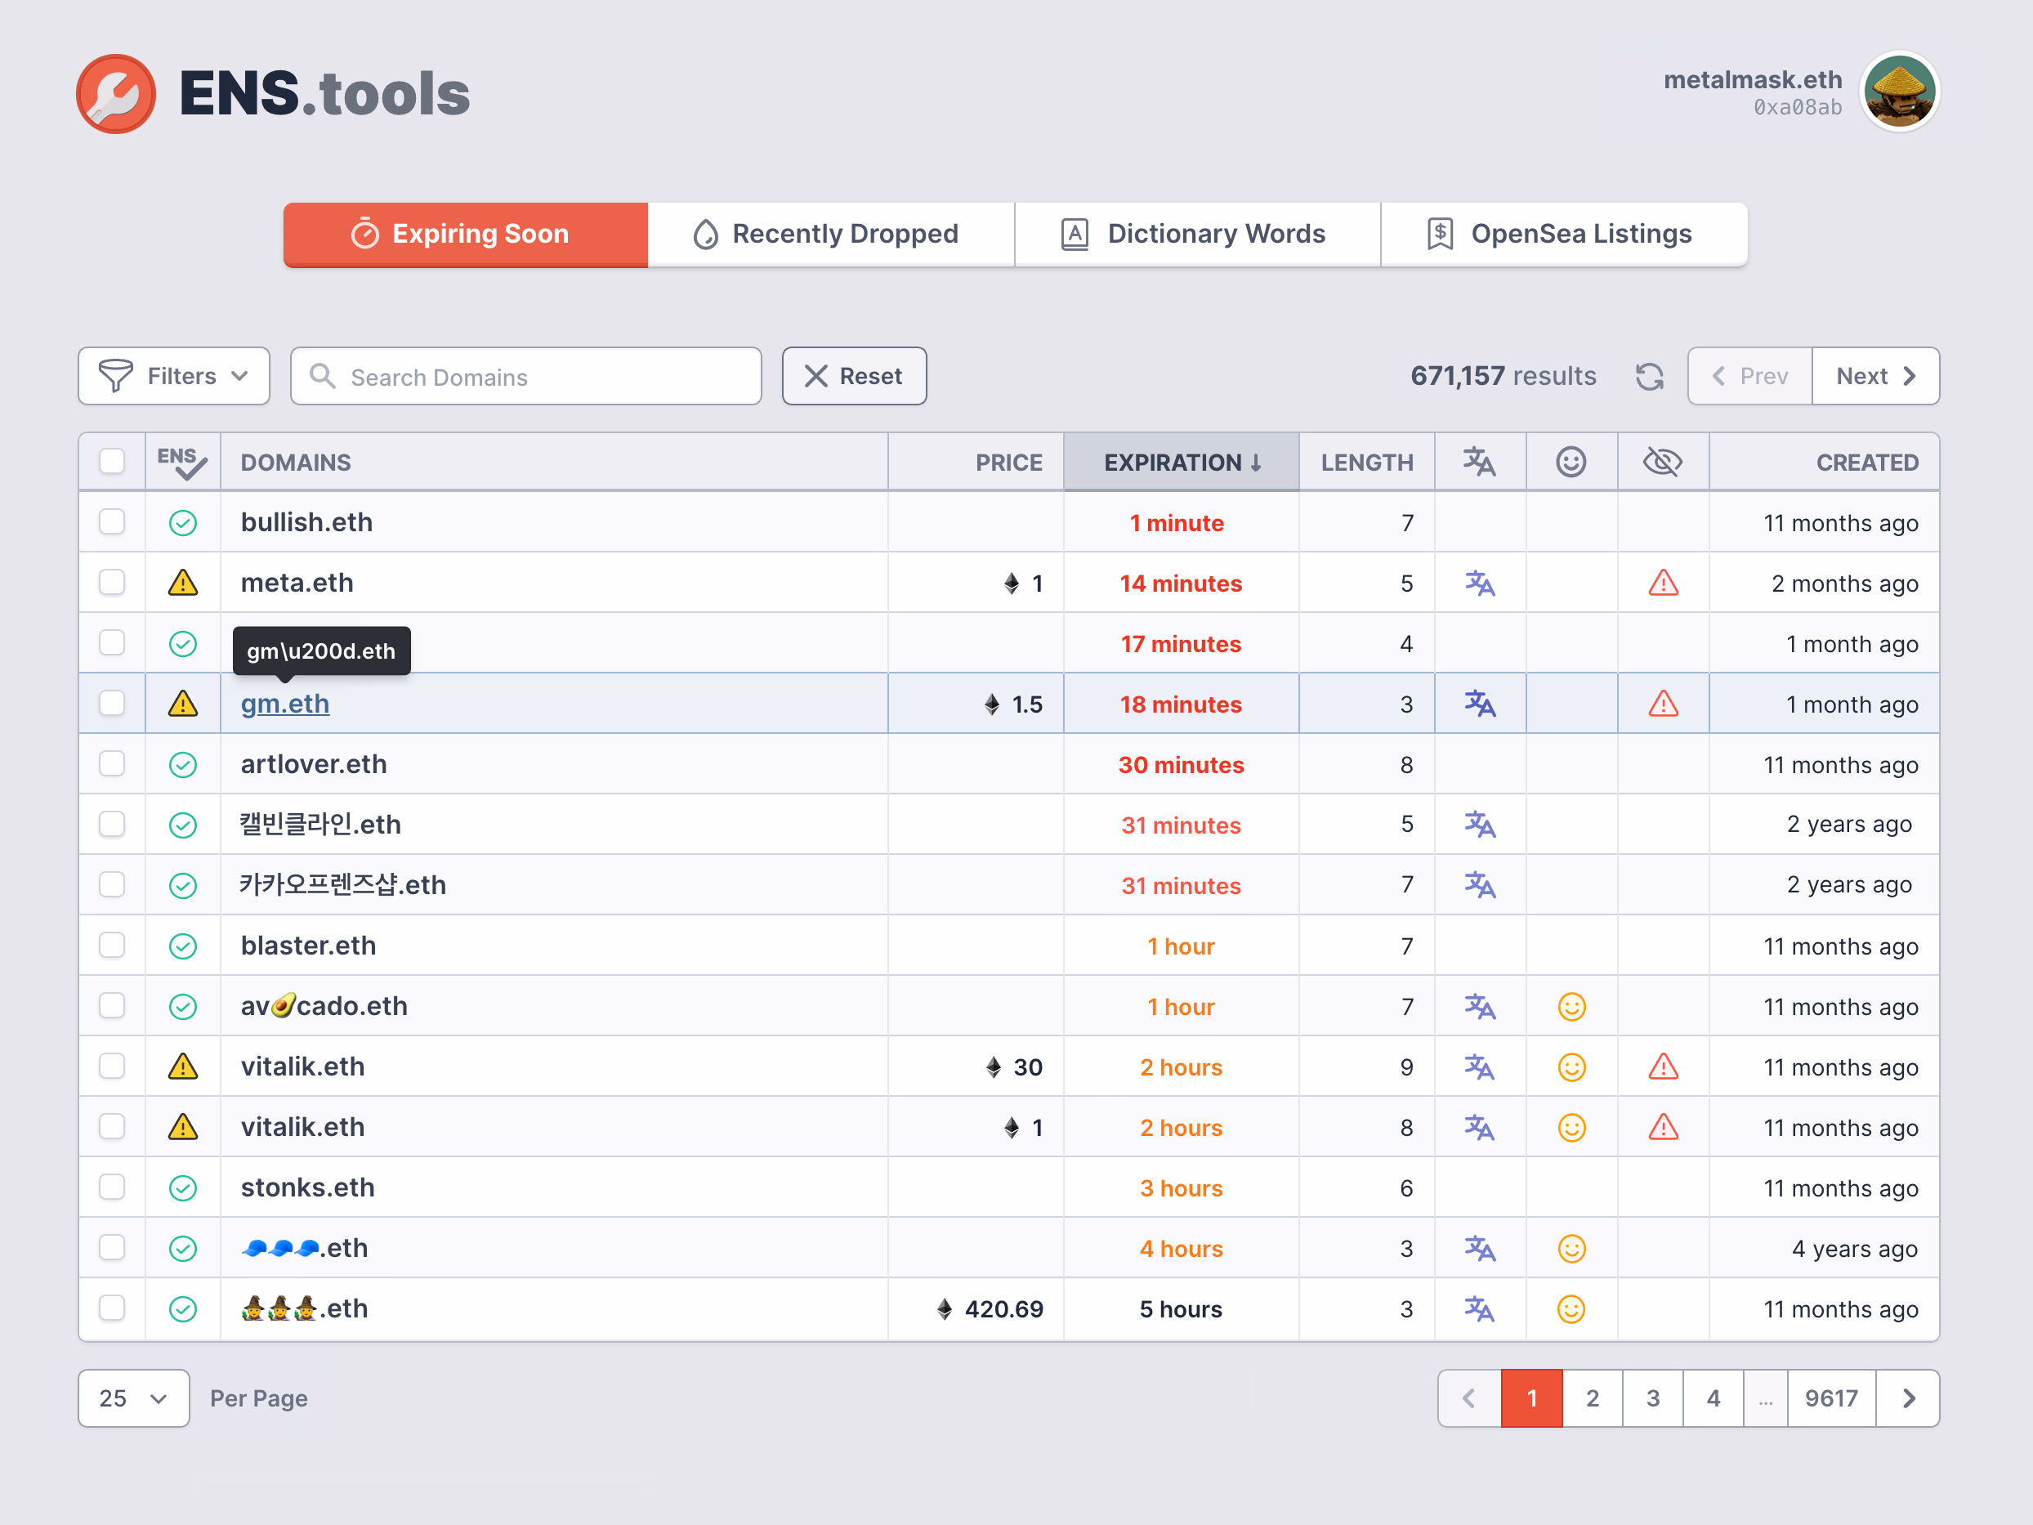Click the yellow warning icon for meta.eth
The height and width of the screenshot is (1525, 2033).
pyautogui.click(x=183, y=583)
